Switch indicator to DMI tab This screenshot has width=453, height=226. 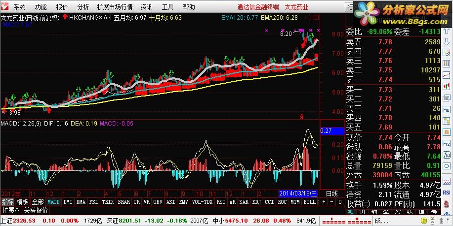point(68,202)
